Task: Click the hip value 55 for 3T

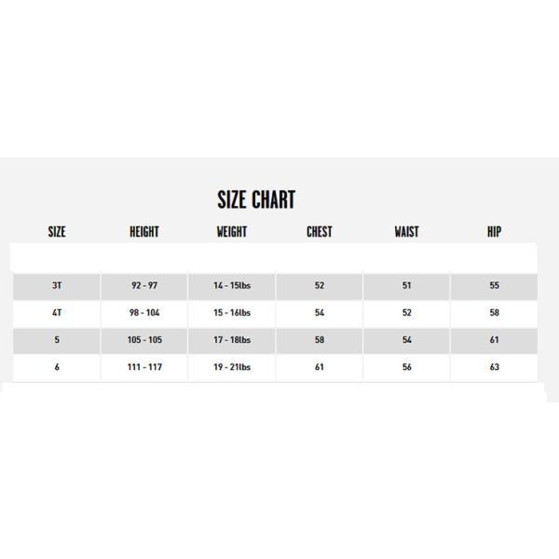Action: [495, 286]
